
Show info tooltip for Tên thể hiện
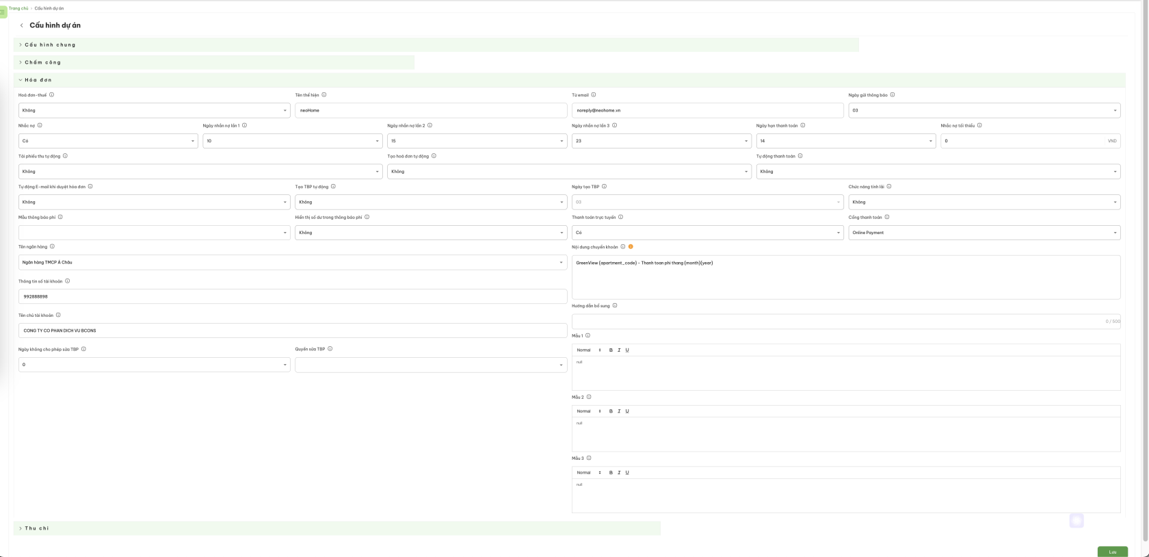click(324, 95)
